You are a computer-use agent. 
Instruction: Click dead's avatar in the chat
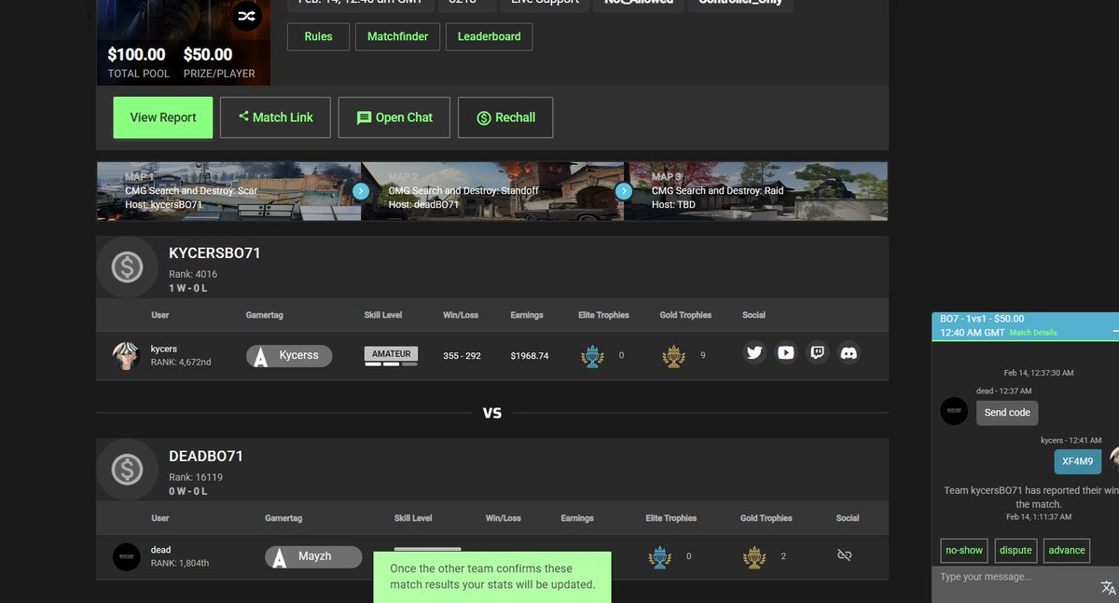point(954,411)
